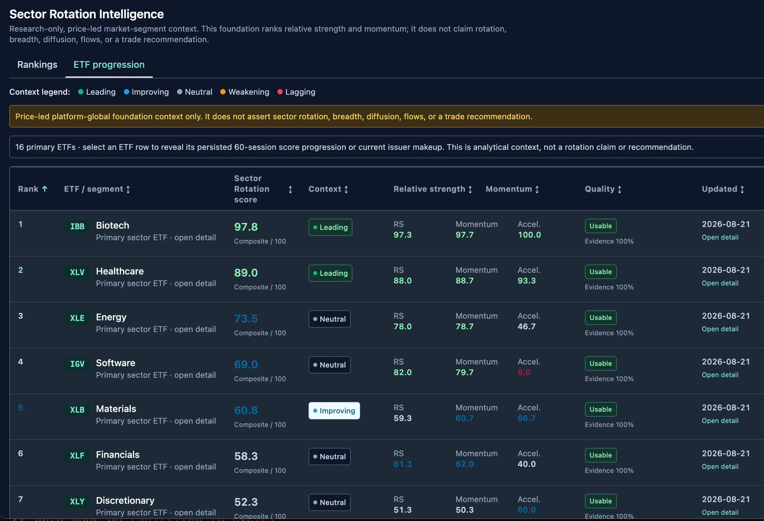This screenshot has height=521, width=764.
Task: Click the Neutral badge in Financials row
Action: coord(330,457)
